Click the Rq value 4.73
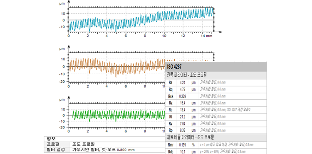Screen dimensions: 312x154 (x=183, y=89)
